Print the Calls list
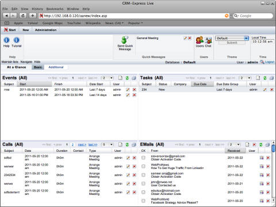This screenshot has height=207, width=276. click(134, 144)
